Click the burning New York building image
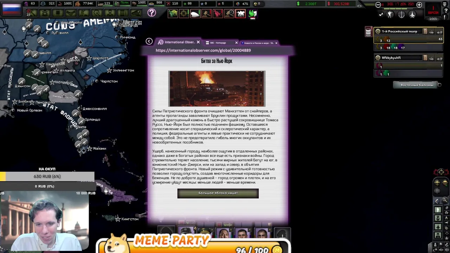Viewport: 450px width, 253px height. click(217, 89)
